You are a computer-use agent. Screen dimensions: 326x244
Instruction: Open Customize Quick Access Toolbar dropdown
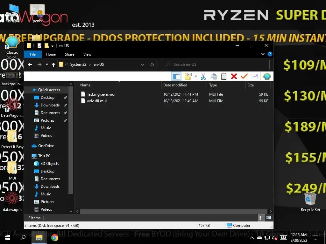(53, 46)
